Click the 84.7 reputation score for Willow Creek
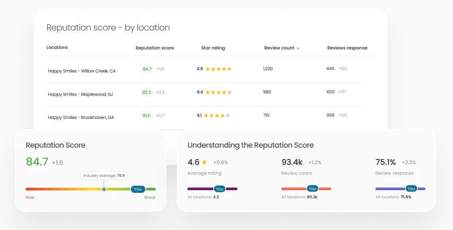Screen dimensions: 453x230 (x=147, y=69)
